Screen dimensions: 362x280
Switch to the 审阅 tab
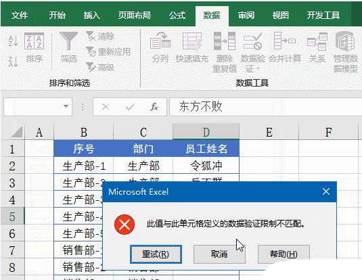point(246,16)
